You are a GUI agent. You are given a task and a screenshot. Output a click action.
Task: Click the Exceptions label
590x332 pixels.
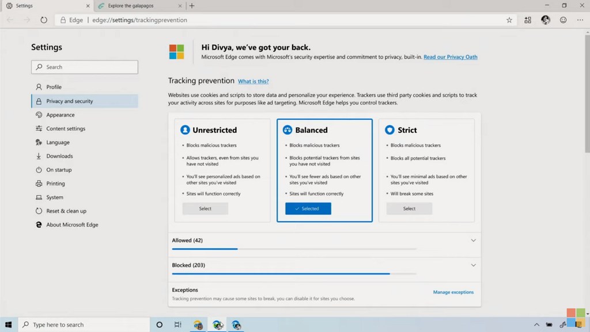tap(185, 290)
